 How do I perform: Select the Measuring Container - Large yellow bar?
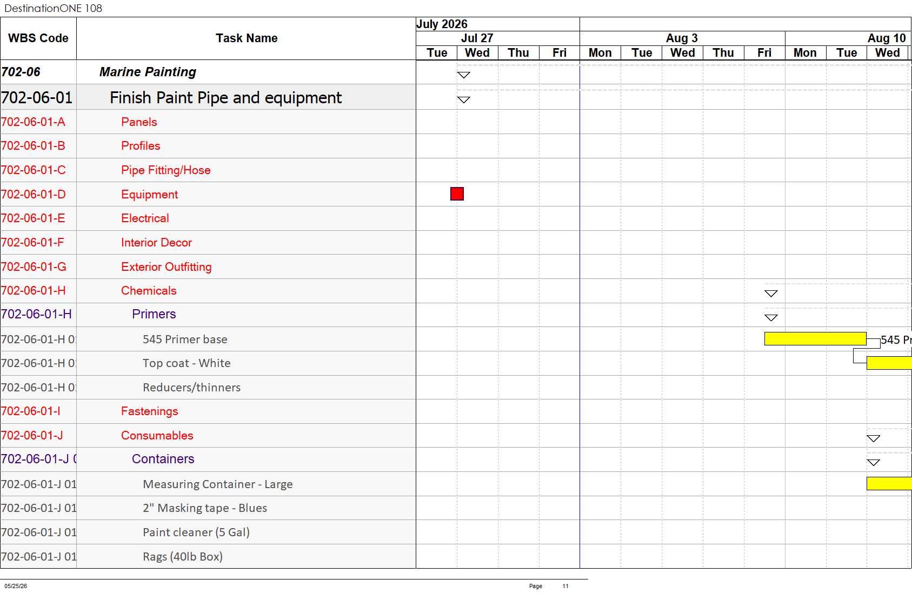tap(889, 483)
